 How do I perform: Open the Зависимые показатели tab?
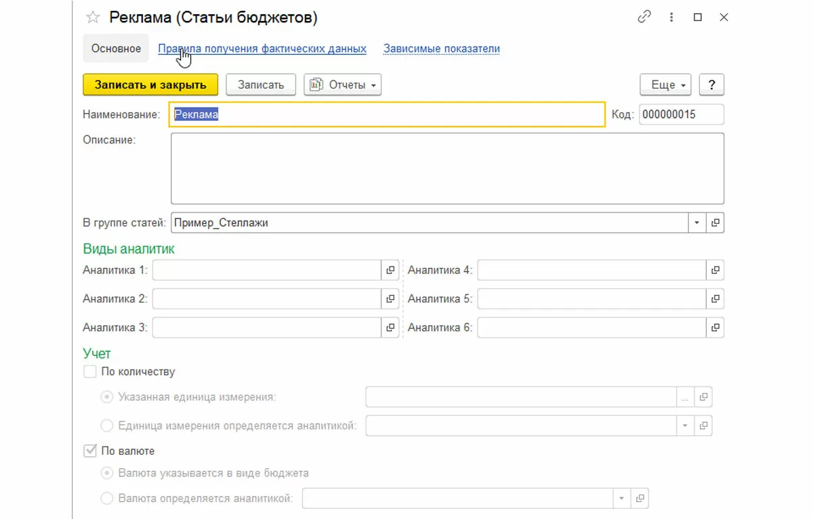pyautogui.click(x=441, y=49)
